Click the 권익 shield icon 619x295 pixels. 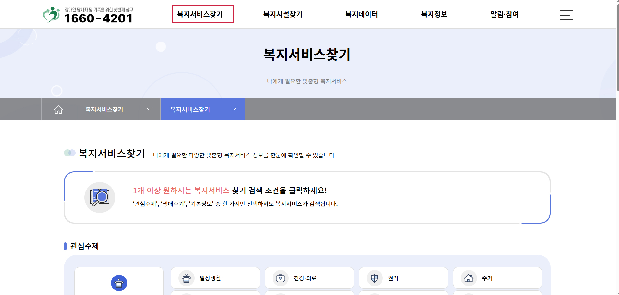pos(374,278)
